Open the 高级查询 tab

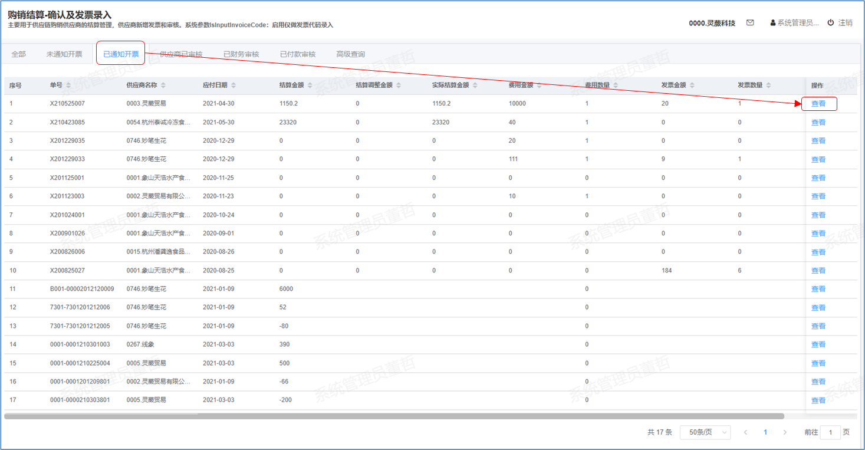350,54
